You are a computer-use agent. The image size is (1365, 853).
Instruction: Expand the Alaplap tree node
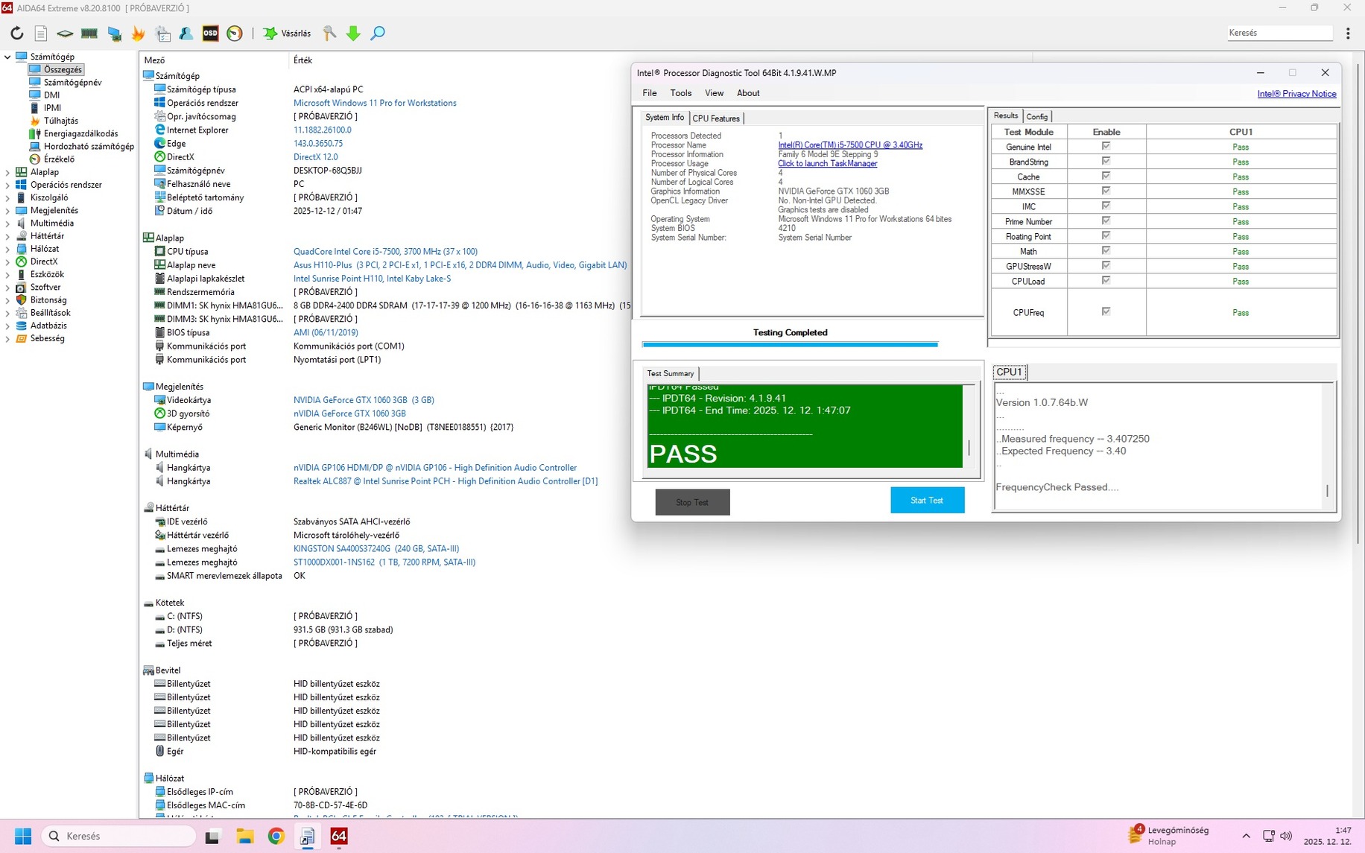pos(7,172)
